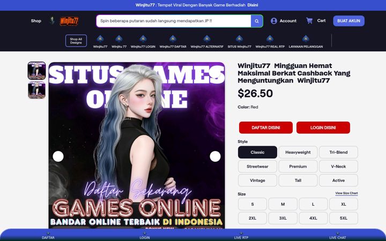Click LIVE CHAT in bottom bar
This screenshot has width=386, height=241.
pyautogui.click(x=338, y=236)
